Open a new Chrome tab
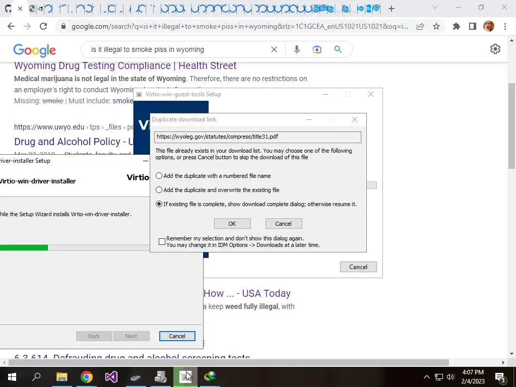Image resolution: width=516 pixels, height=387 pixels. pyautogui.click(x=391, y=9)
